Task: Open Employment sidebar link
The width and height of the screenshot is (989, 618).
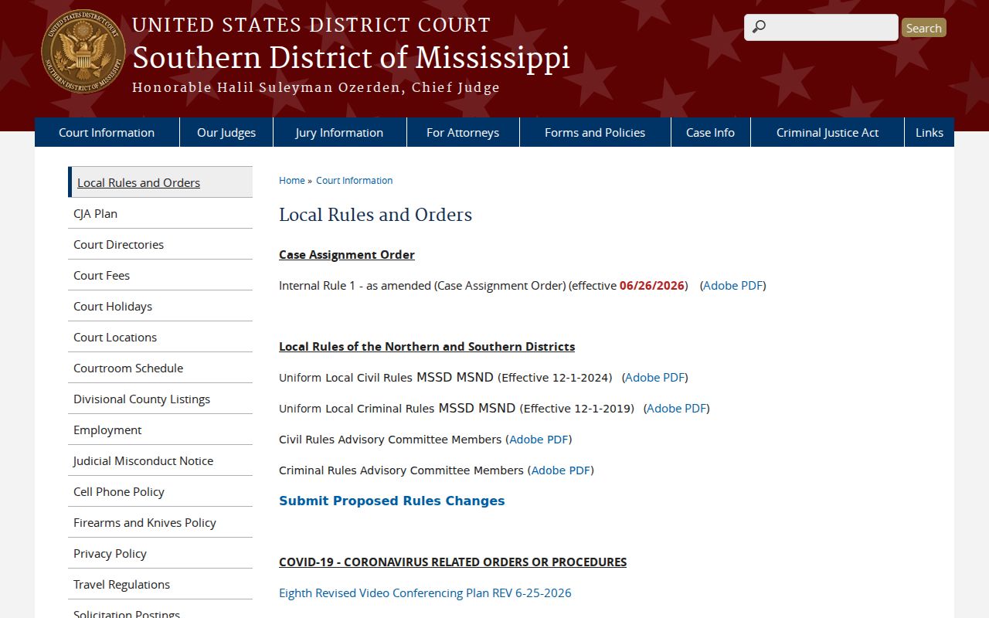Action: [x=160, y=430]
